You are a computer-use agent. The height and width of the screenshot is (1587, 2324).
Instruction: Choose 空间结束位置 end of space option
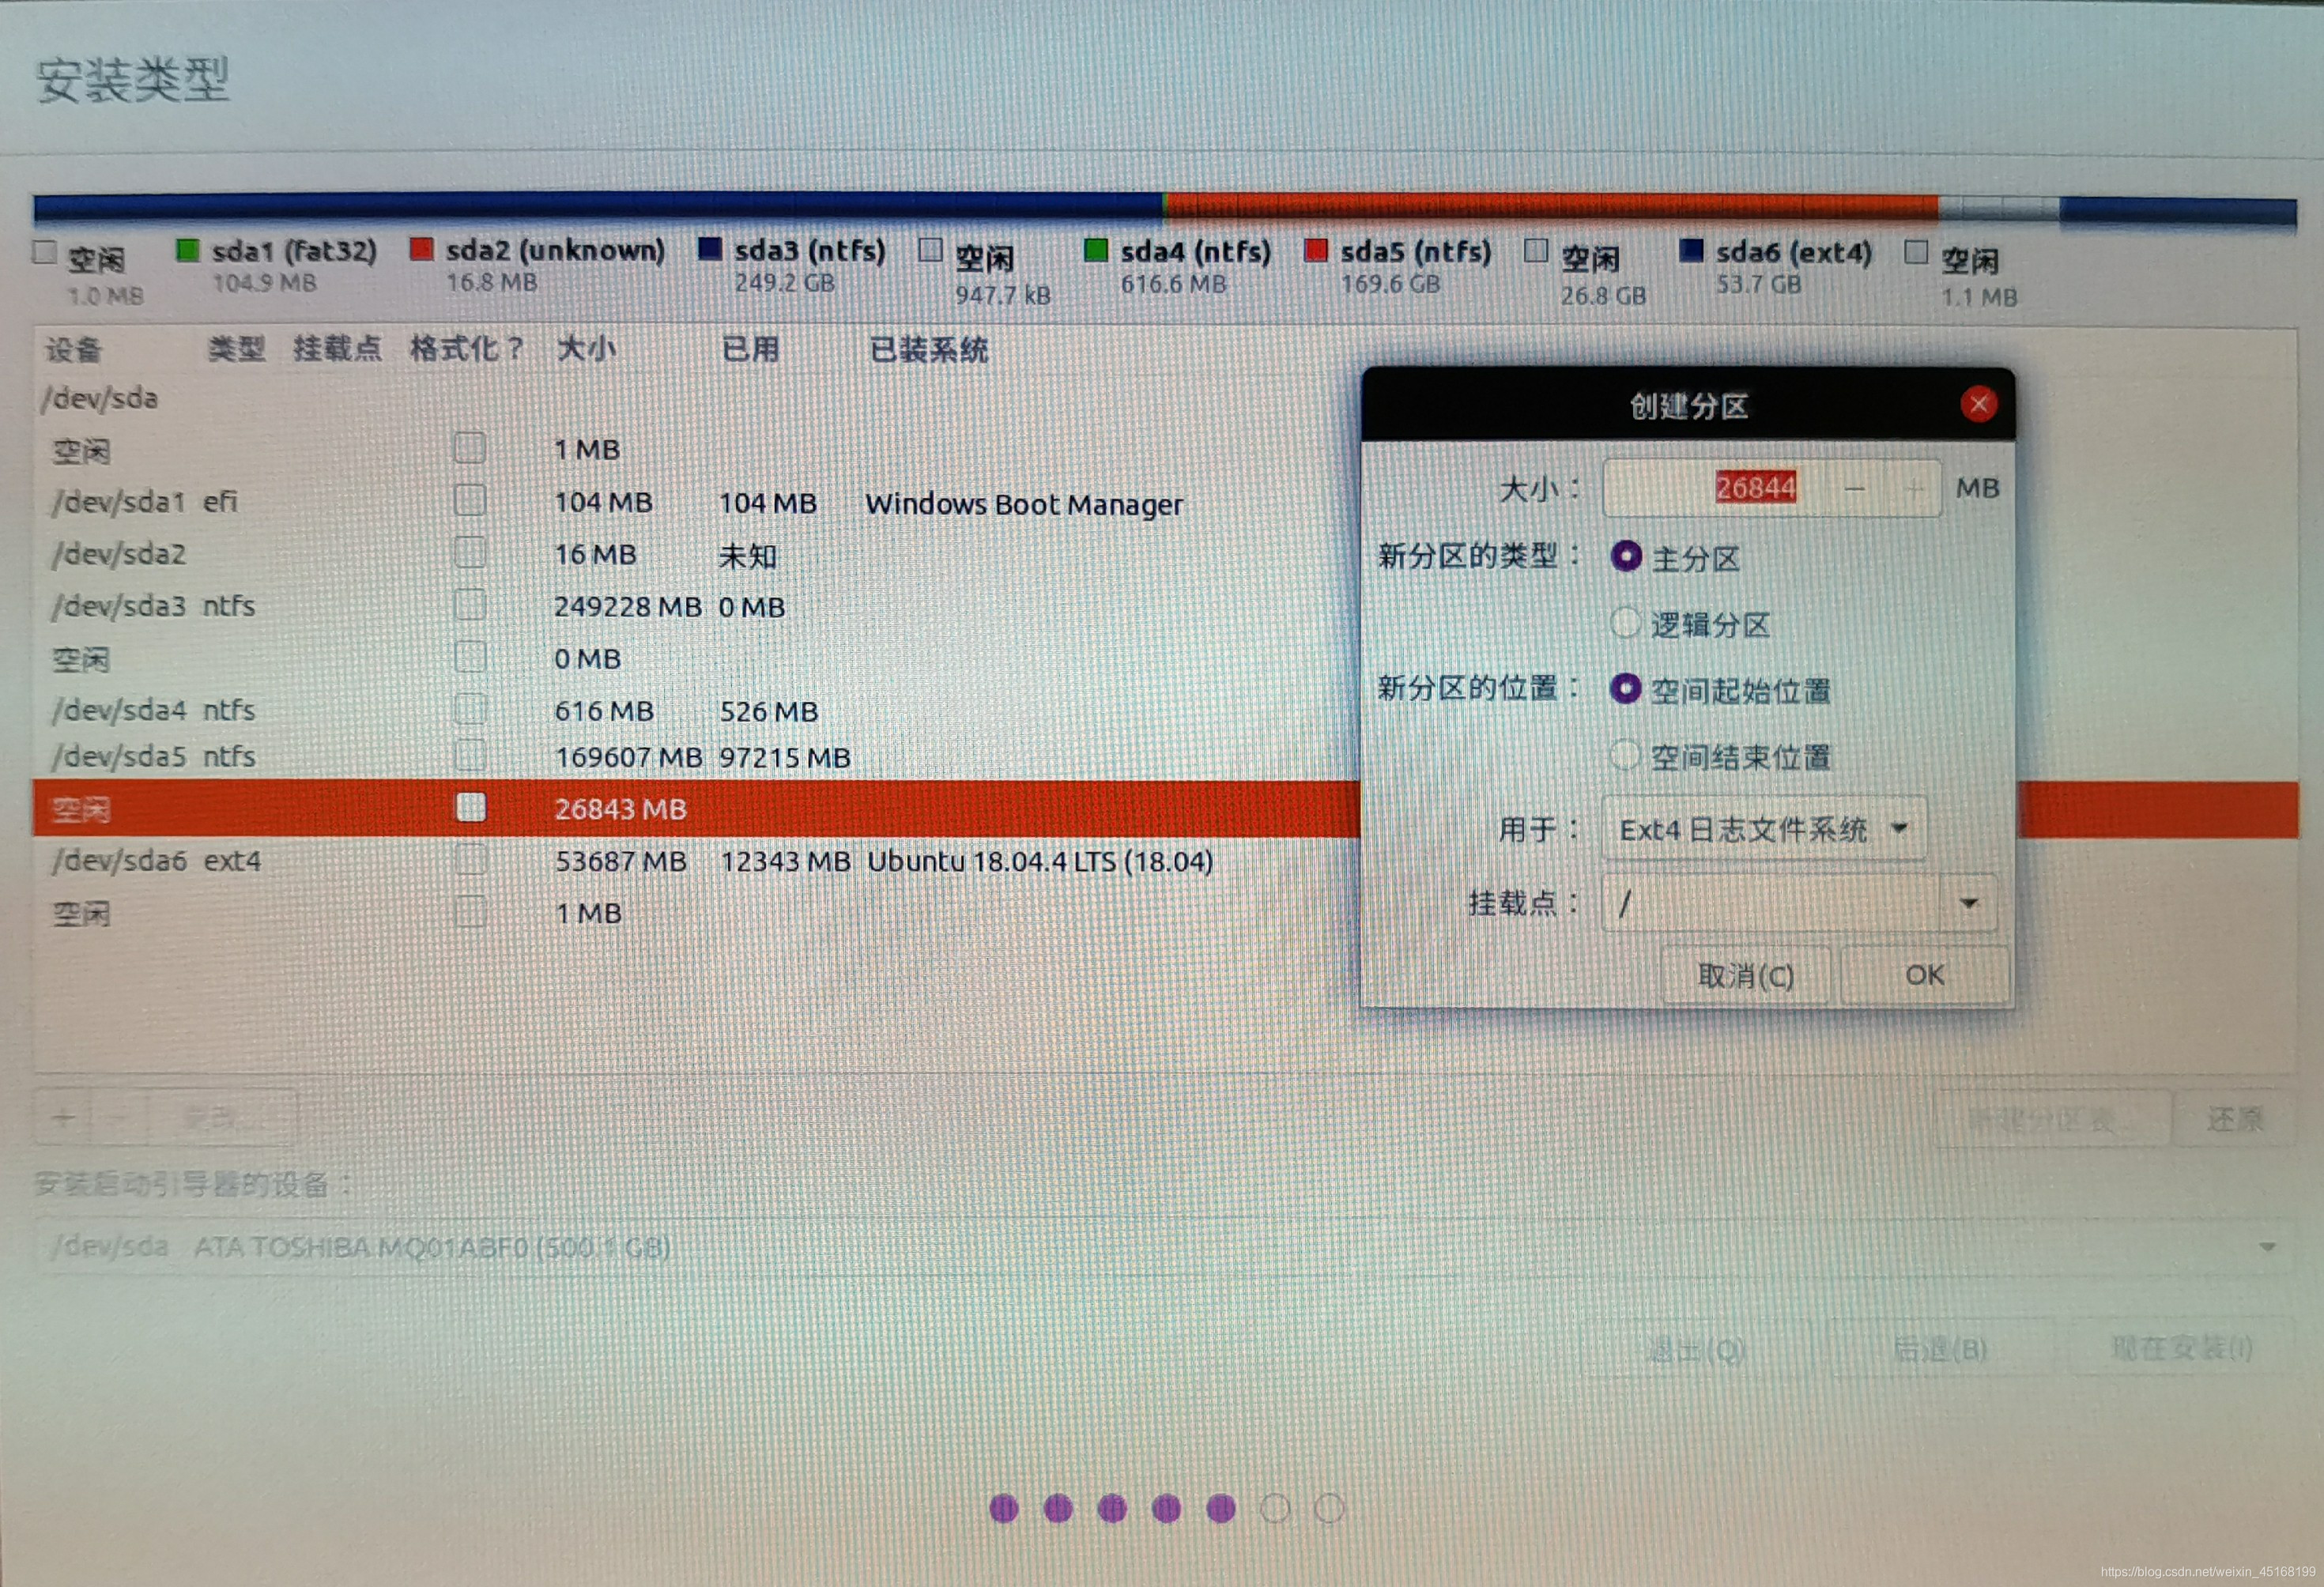click(x=1626, y=756)
